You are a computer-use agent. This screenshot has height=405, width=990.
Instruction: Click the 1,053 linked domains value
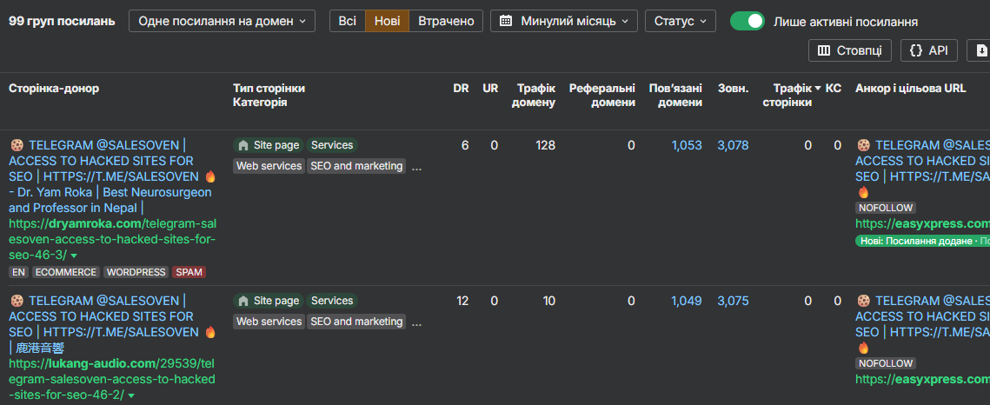687,145
